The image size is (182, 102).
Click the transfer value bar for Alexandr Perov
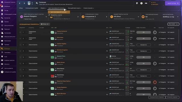pos(144,57)
